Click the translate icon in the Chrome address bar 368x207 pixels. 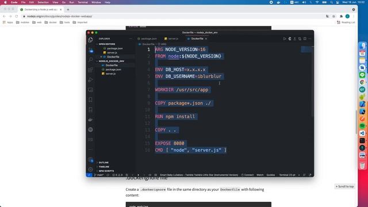(x=327, y=16)
